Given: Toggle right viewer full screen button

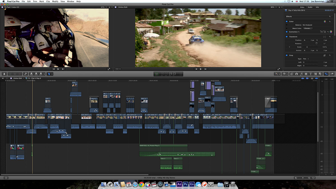Looking at the screenshot, I should click(x=278, y=69).
